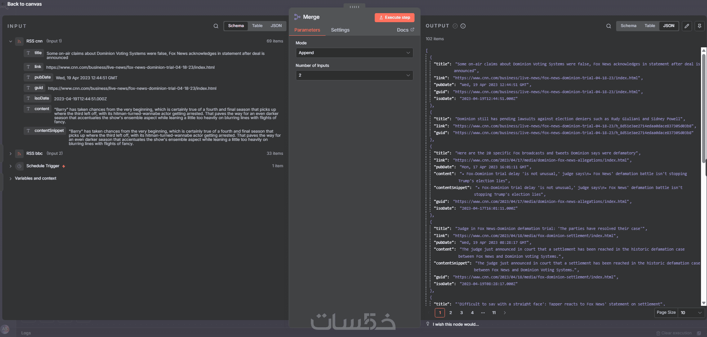Switch output view to Schema
This screenshot has height=337, width=707.
[x=628, y=26]
